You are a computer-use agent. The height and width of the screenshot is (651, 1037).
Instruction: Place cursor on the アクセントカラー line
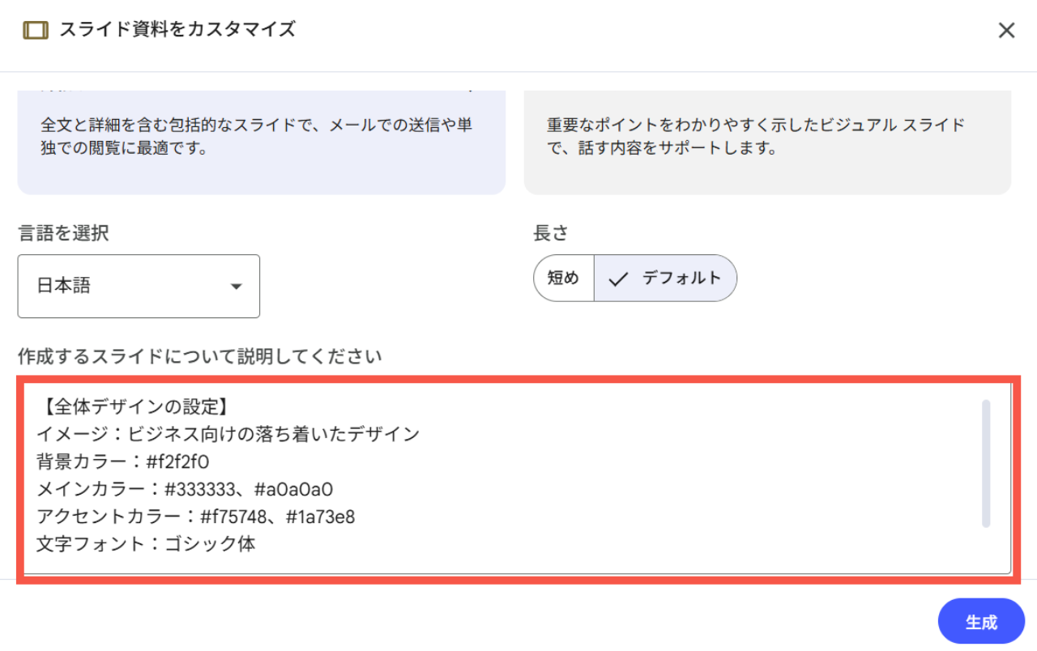(195, 517)
